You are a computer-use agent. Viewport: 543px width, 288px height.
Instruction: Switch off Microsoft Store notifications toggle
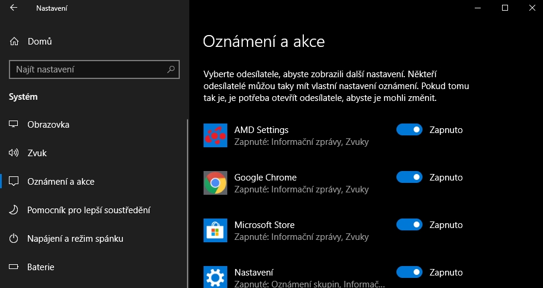pyautogui.click(x=409, y=224)
